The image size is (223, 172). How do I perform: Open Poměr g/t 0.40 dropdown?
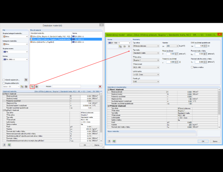pyautogui.click(x=146, y=82)
